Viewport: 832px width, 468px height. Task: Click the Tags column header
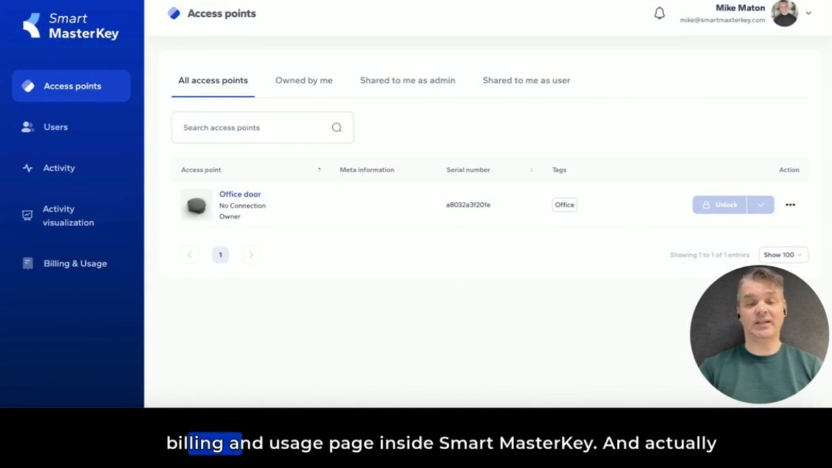559,170
